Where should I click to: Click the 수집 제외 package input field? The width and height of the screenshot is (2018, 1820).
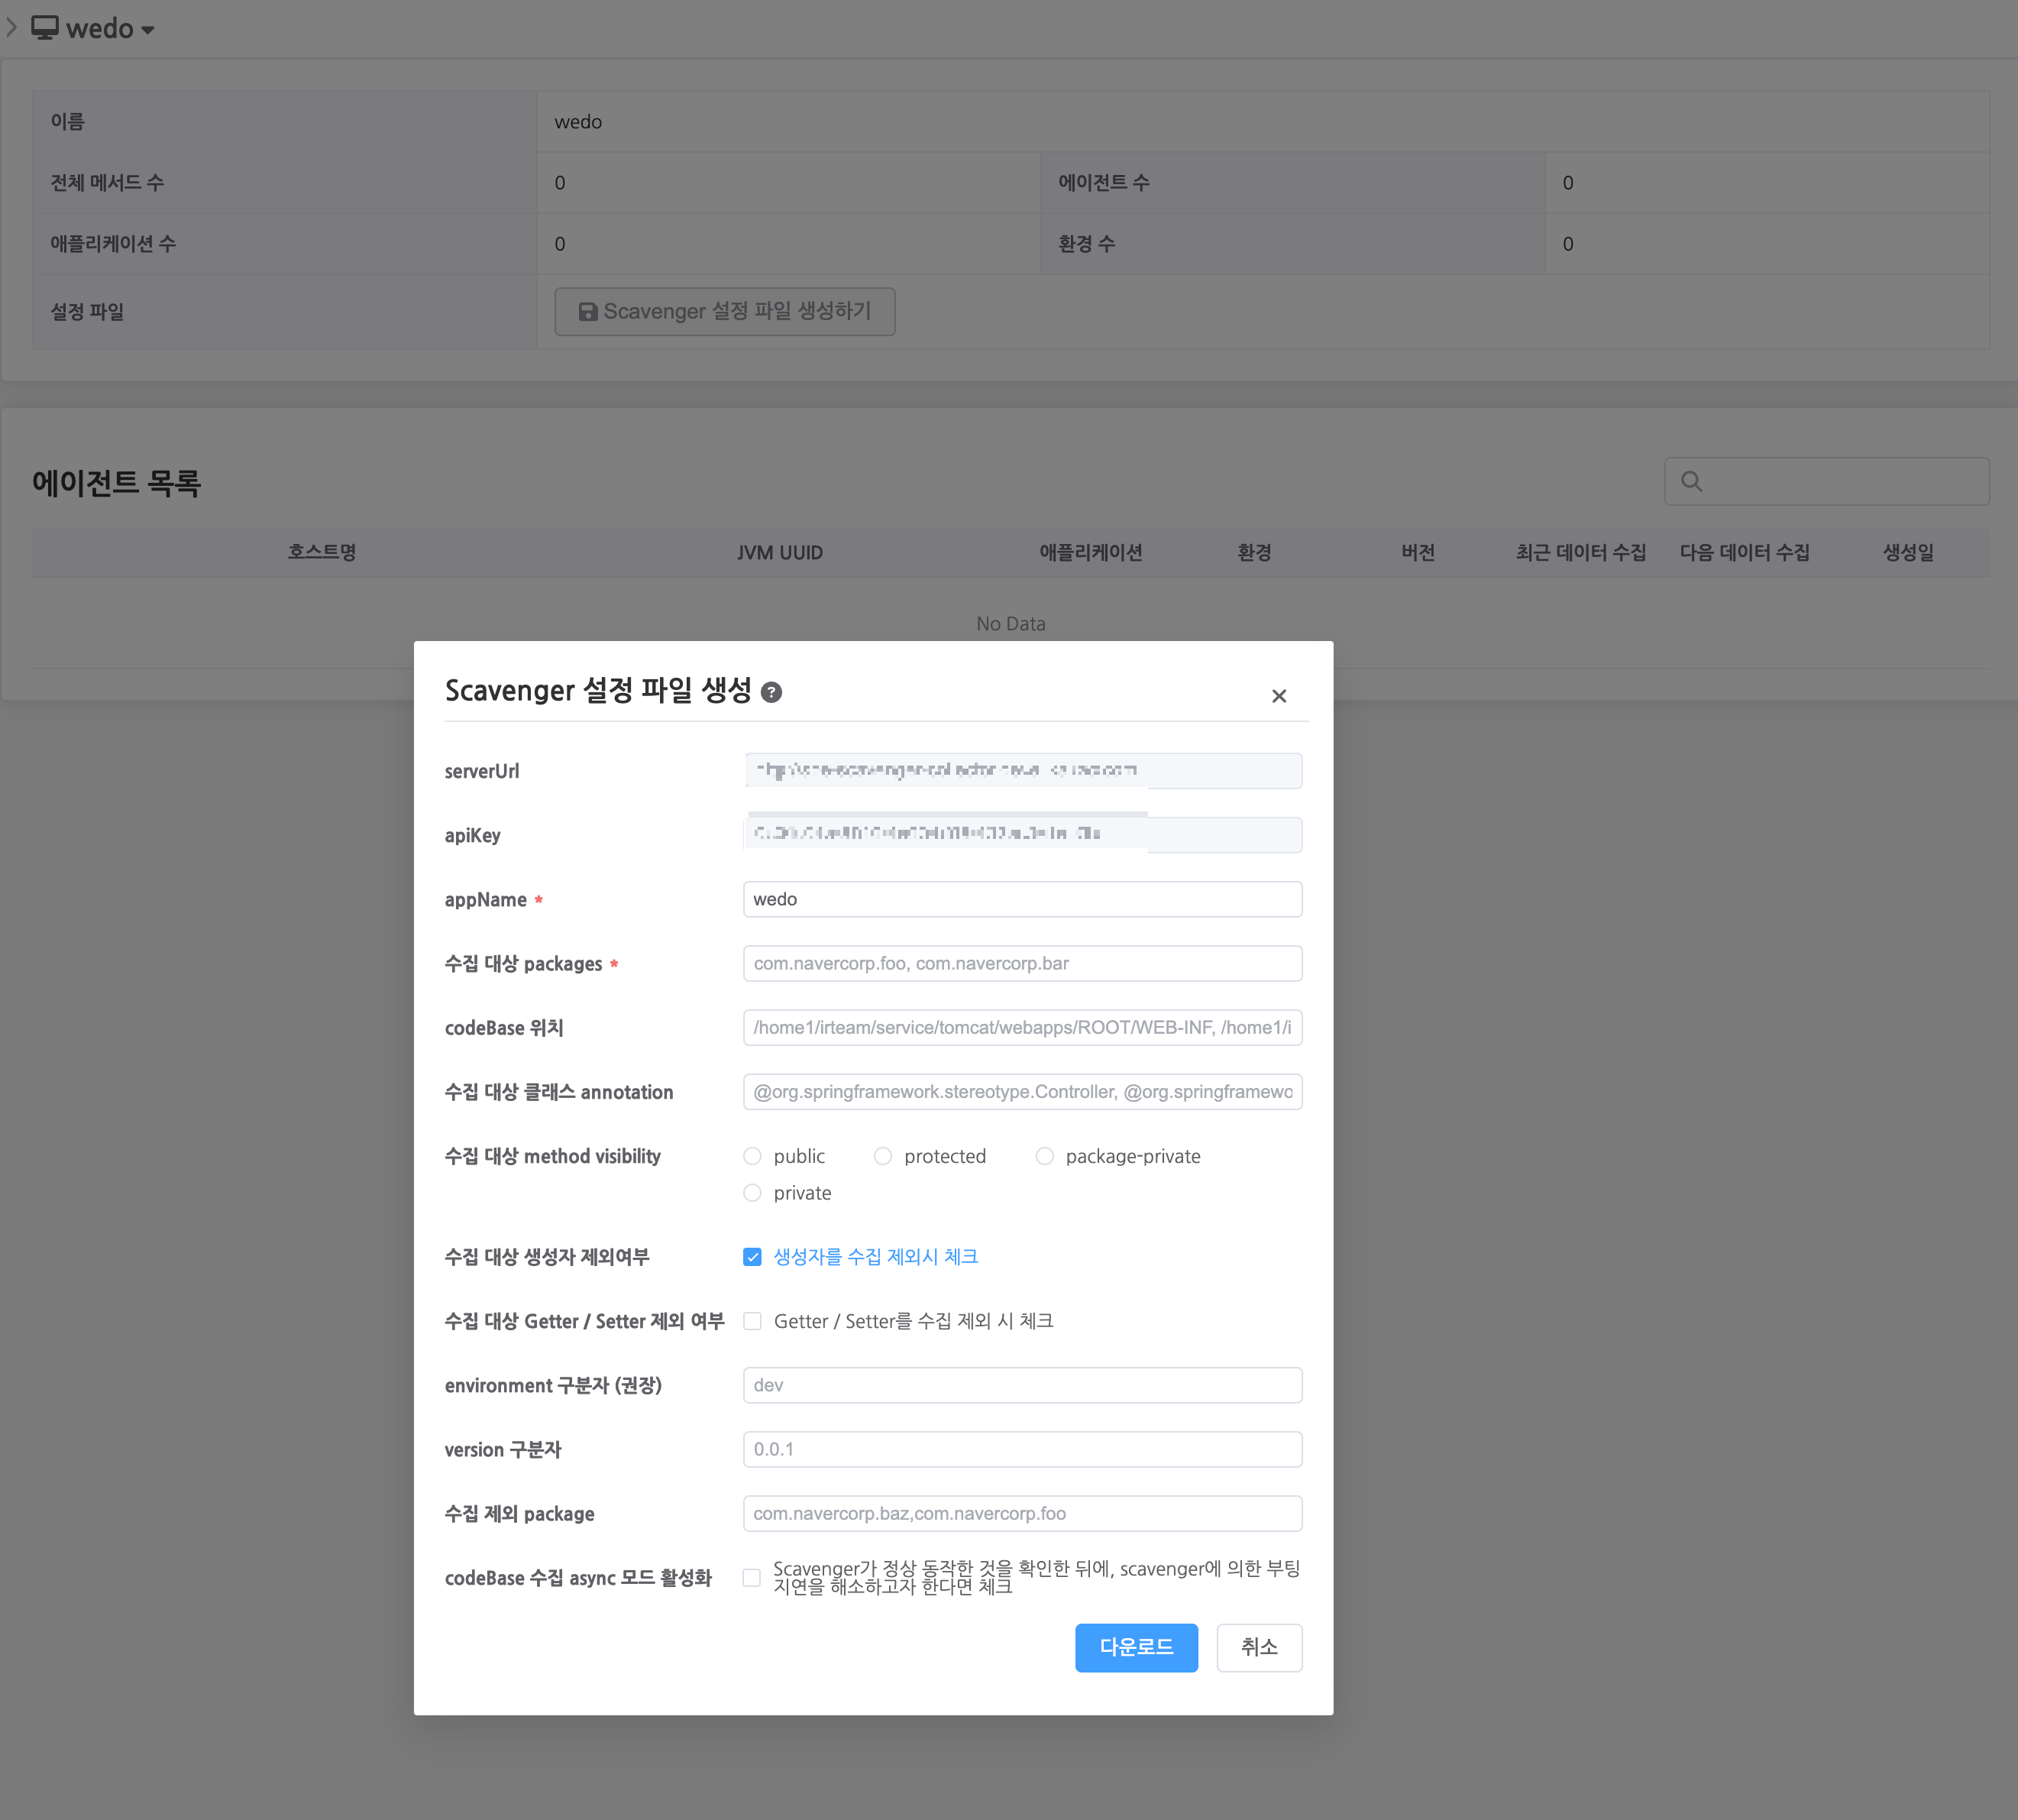(x=1021, y=1513)
